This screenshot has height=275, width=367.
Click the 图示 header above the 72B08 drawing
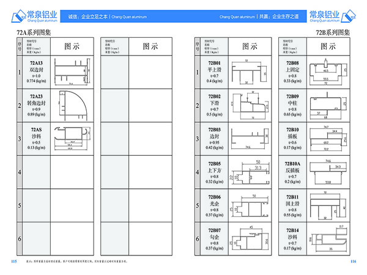[328, 46]
